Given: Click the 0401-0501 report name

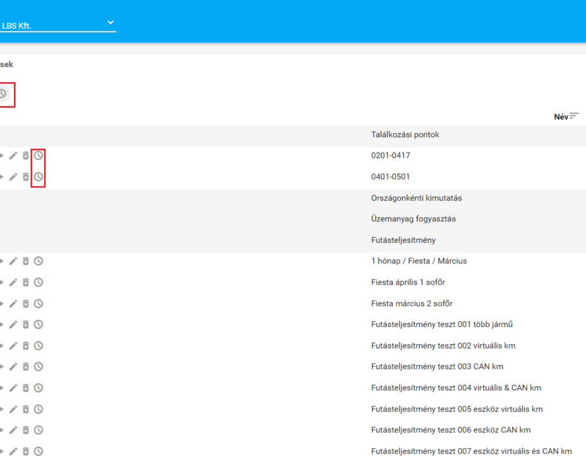Looking at the screenshot, I should coord(391,177).
